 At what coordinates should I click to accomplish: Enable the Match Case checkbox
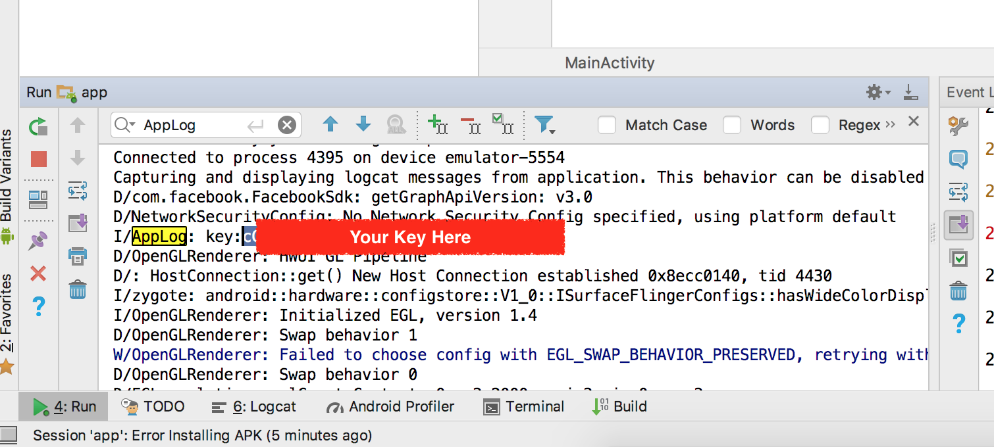click(x=607, y=125)
